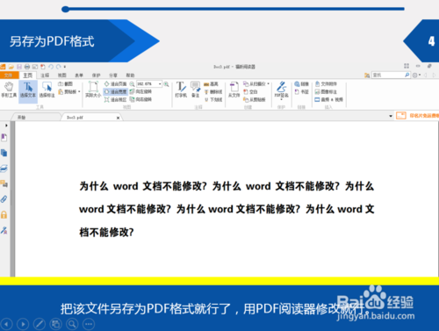Insert an Image Annotation (图像标注)
This screenshot has width=439, height=331.
pyautogui.click(x=326, y=92)
